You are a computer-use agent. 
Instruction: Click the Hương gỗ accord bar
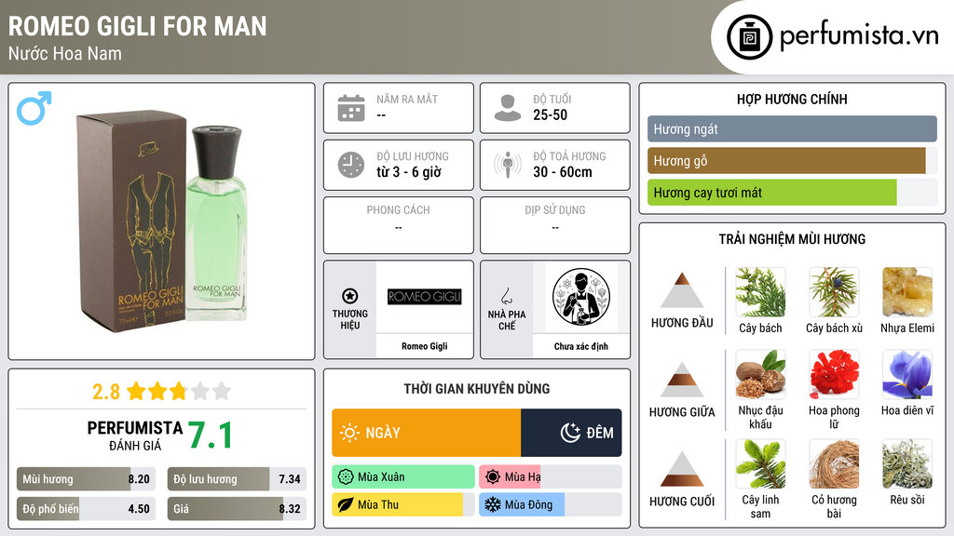(x=792, y=160)
